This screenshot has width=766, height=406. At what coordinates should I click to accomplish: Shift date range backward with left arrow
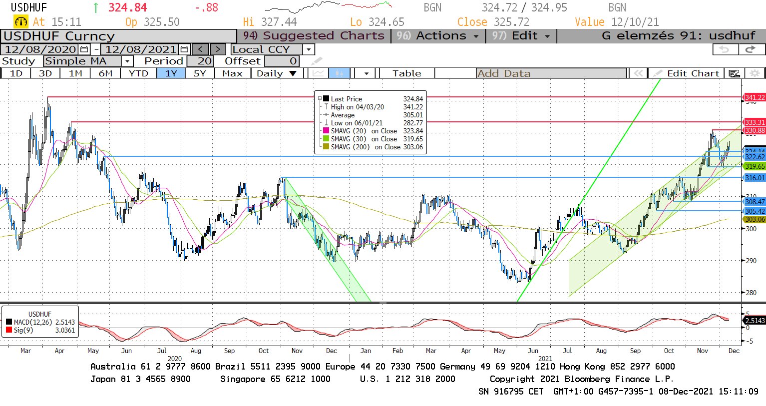[201, 49]
